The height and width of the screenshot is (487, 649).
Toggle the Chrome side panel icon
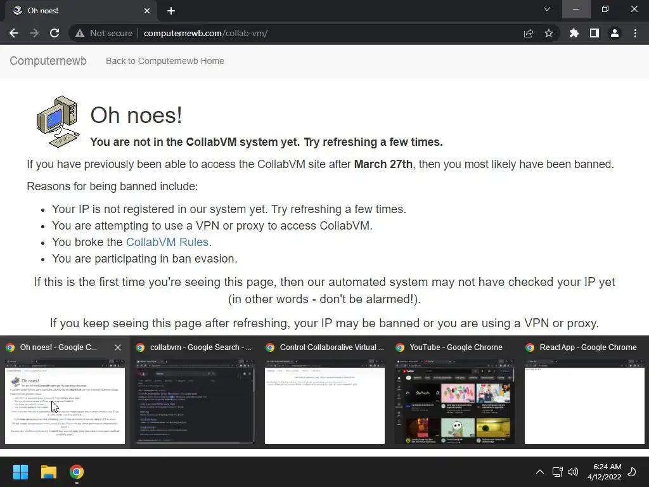(594, 33)
